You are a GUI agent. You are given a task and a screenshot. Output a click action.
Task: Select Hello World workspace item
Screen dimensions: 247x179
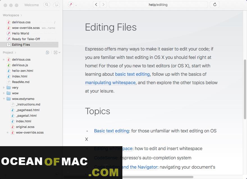point(20,33)
